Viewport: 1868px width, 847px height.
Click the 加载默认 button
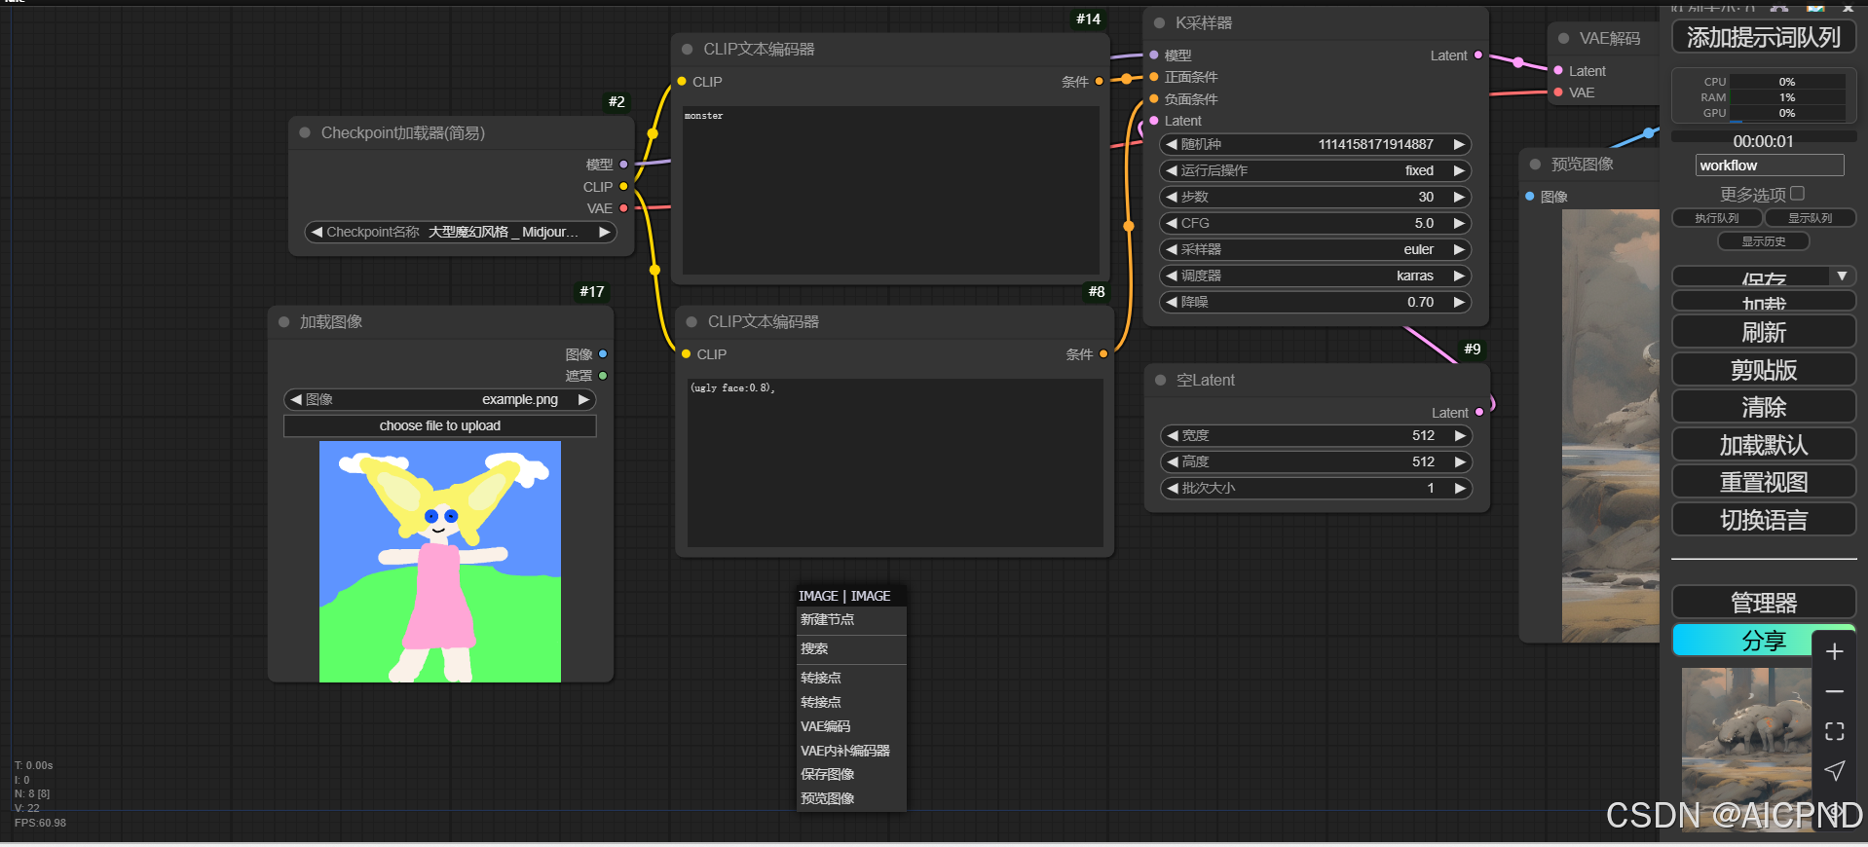(1764, 445)
